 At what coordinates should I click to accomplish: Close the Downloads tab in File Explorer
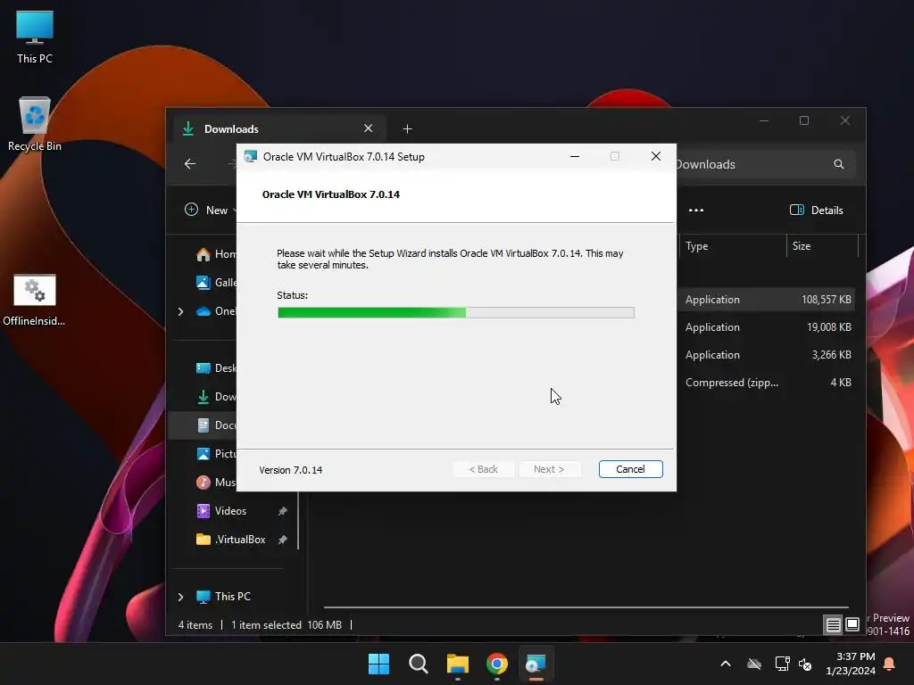pos(369,128)
